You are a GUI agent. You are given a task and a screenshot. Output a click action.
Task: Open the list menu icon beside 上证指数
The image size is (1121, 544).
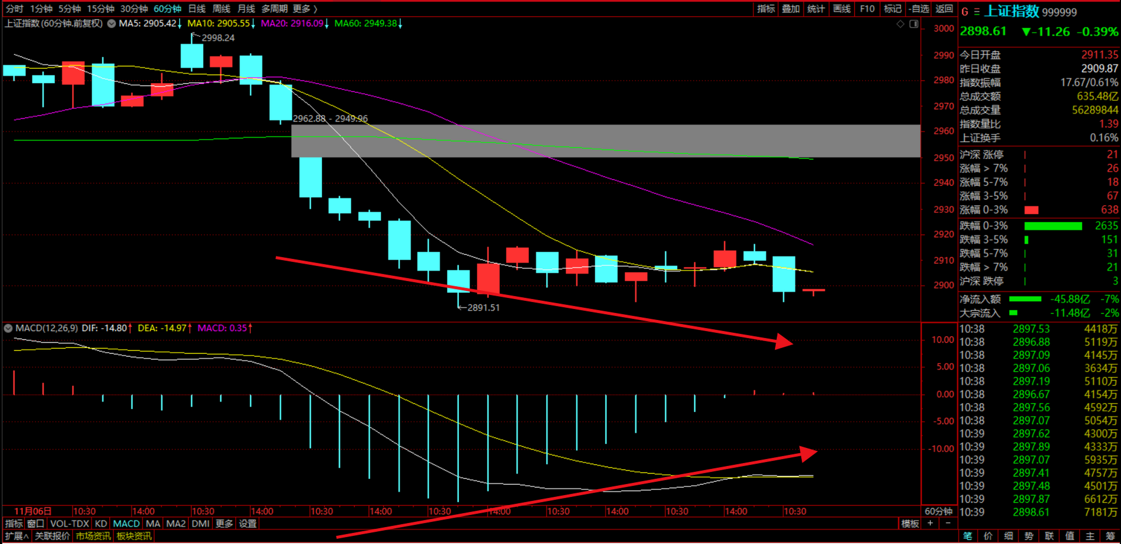click(x=977, y=12)
